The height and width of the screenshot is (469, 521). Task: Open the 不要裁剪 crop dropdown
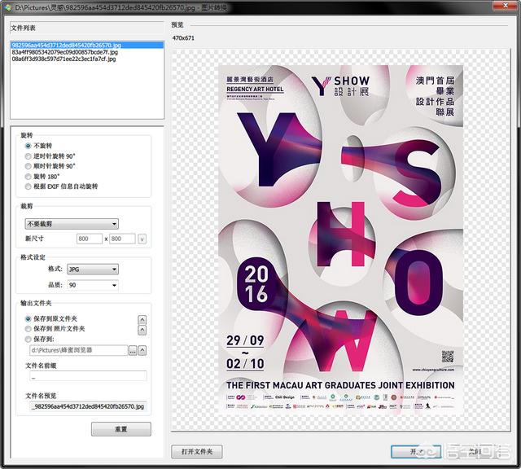[72, 224]
